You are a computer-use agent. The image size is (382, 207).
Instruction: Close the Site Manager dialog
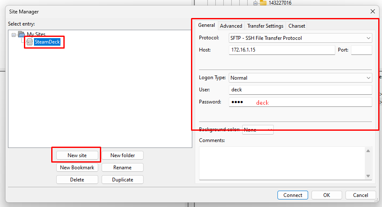point(372,12)
